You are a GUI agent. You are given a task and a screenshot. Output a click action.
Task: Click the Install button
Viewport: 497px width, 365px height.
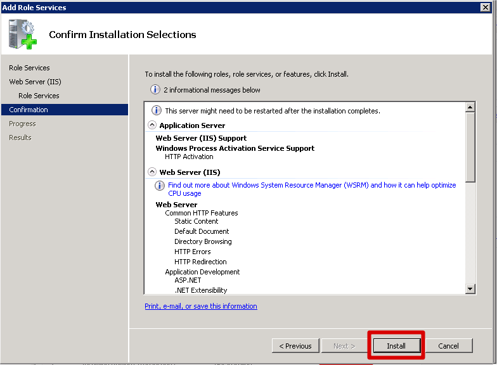pyautogui.click(x=397, y=346)
